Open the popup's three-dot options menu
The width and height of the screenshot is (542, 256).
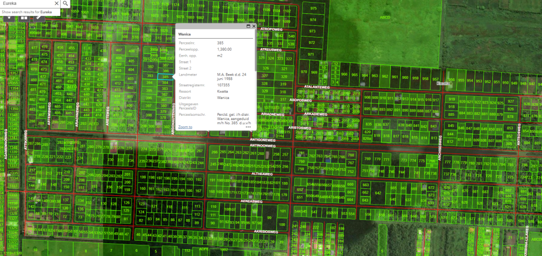[x=248, y=127]
